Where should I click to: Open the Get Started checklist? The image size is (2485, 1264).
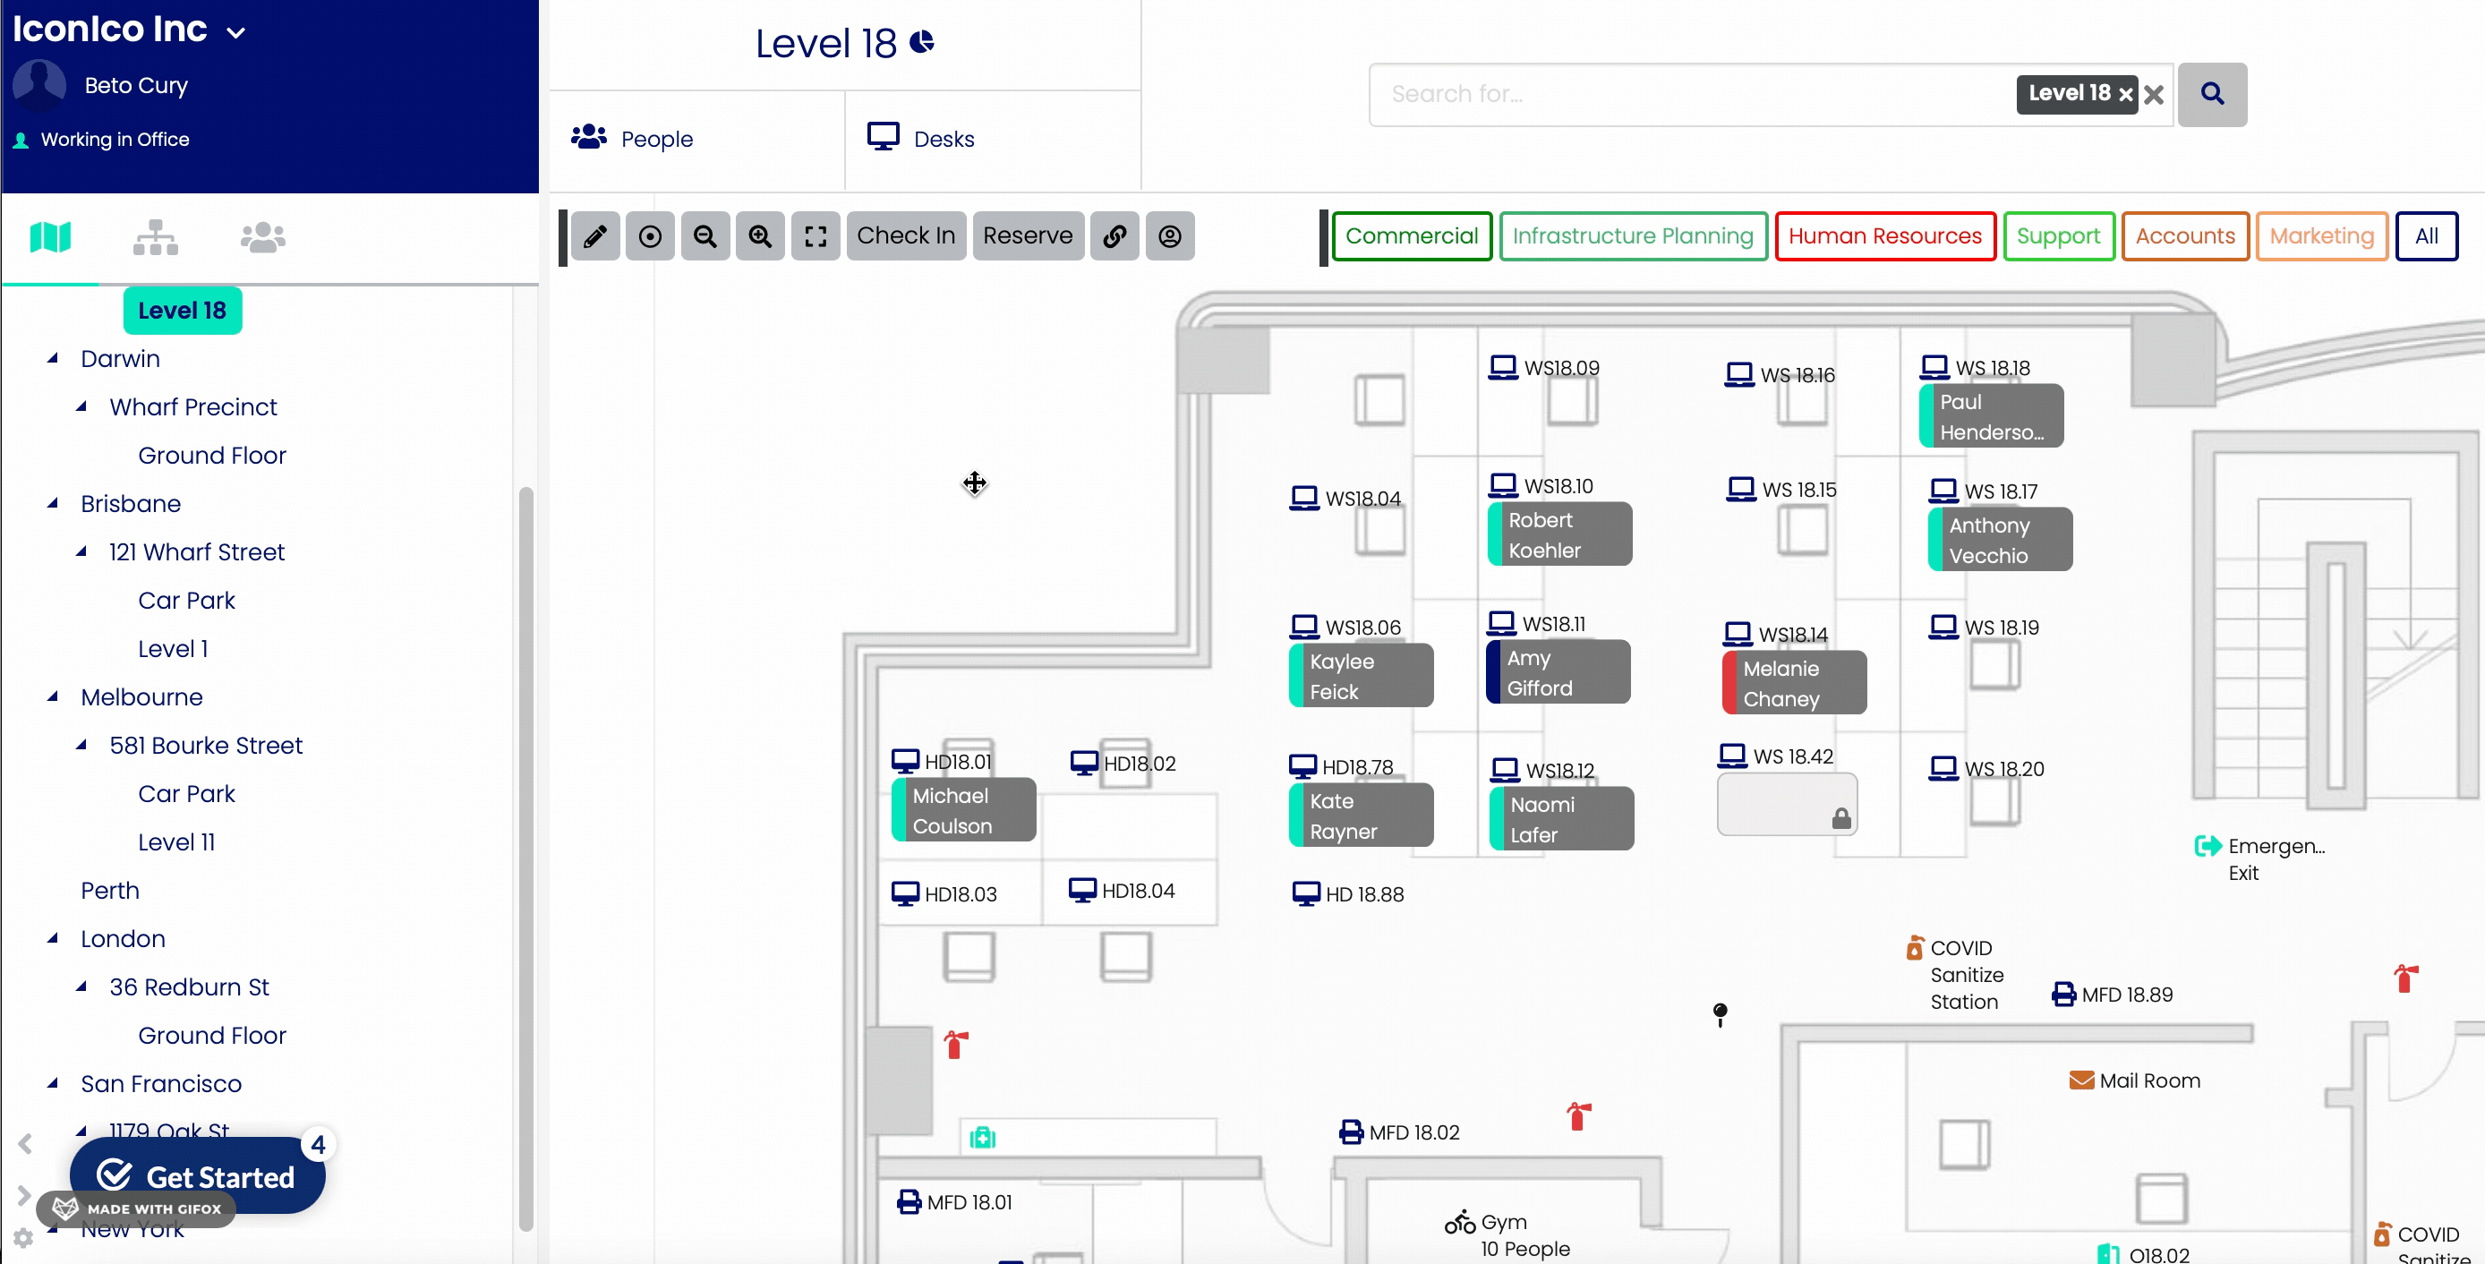click(198, 1176)
